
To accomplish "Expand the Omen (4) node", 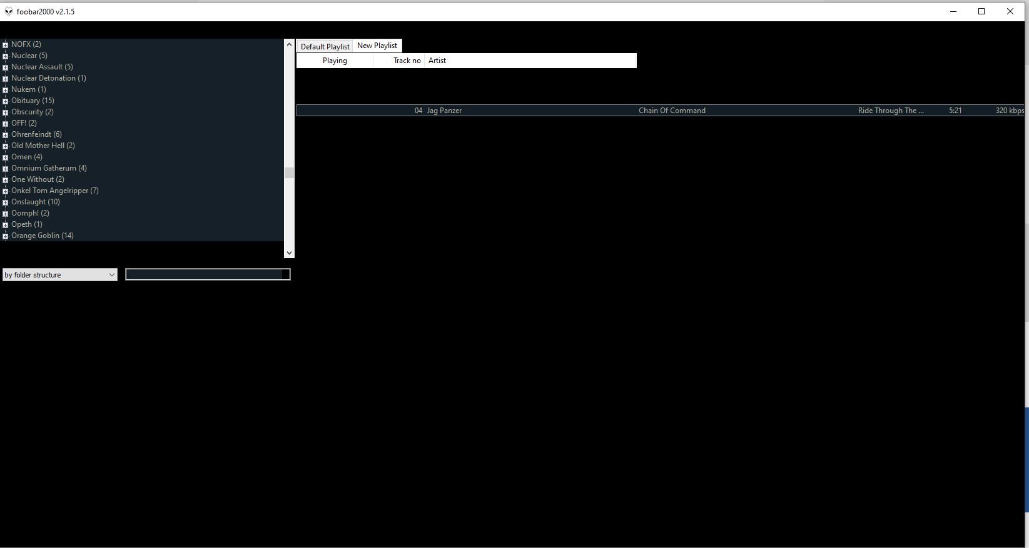I will 5,157.
